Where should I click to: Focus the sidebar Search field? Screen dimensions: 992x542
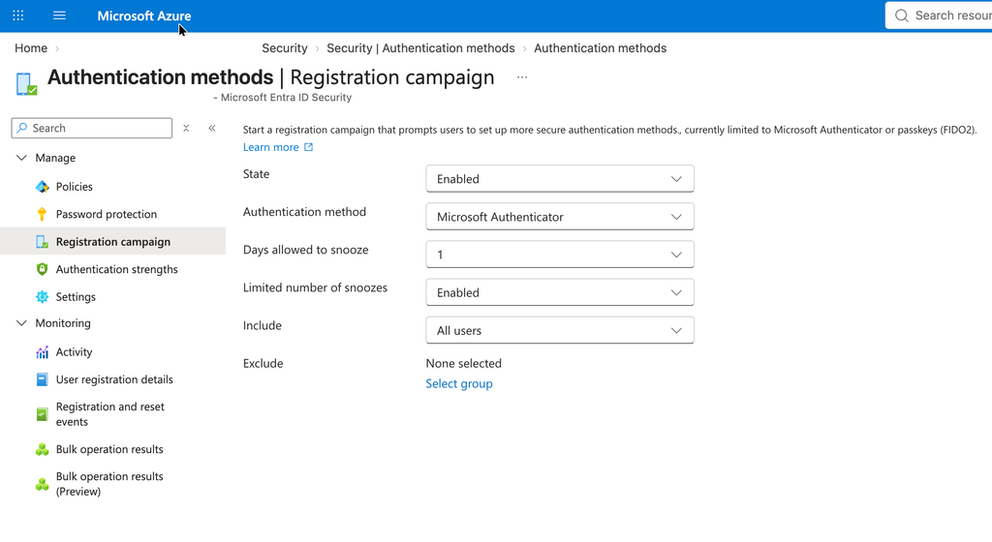point(92,128)
